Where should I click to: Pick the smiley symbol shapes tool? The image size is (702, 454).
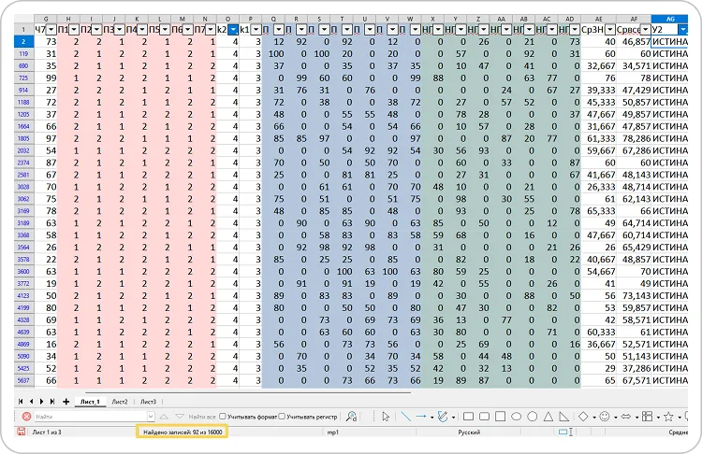605,417
